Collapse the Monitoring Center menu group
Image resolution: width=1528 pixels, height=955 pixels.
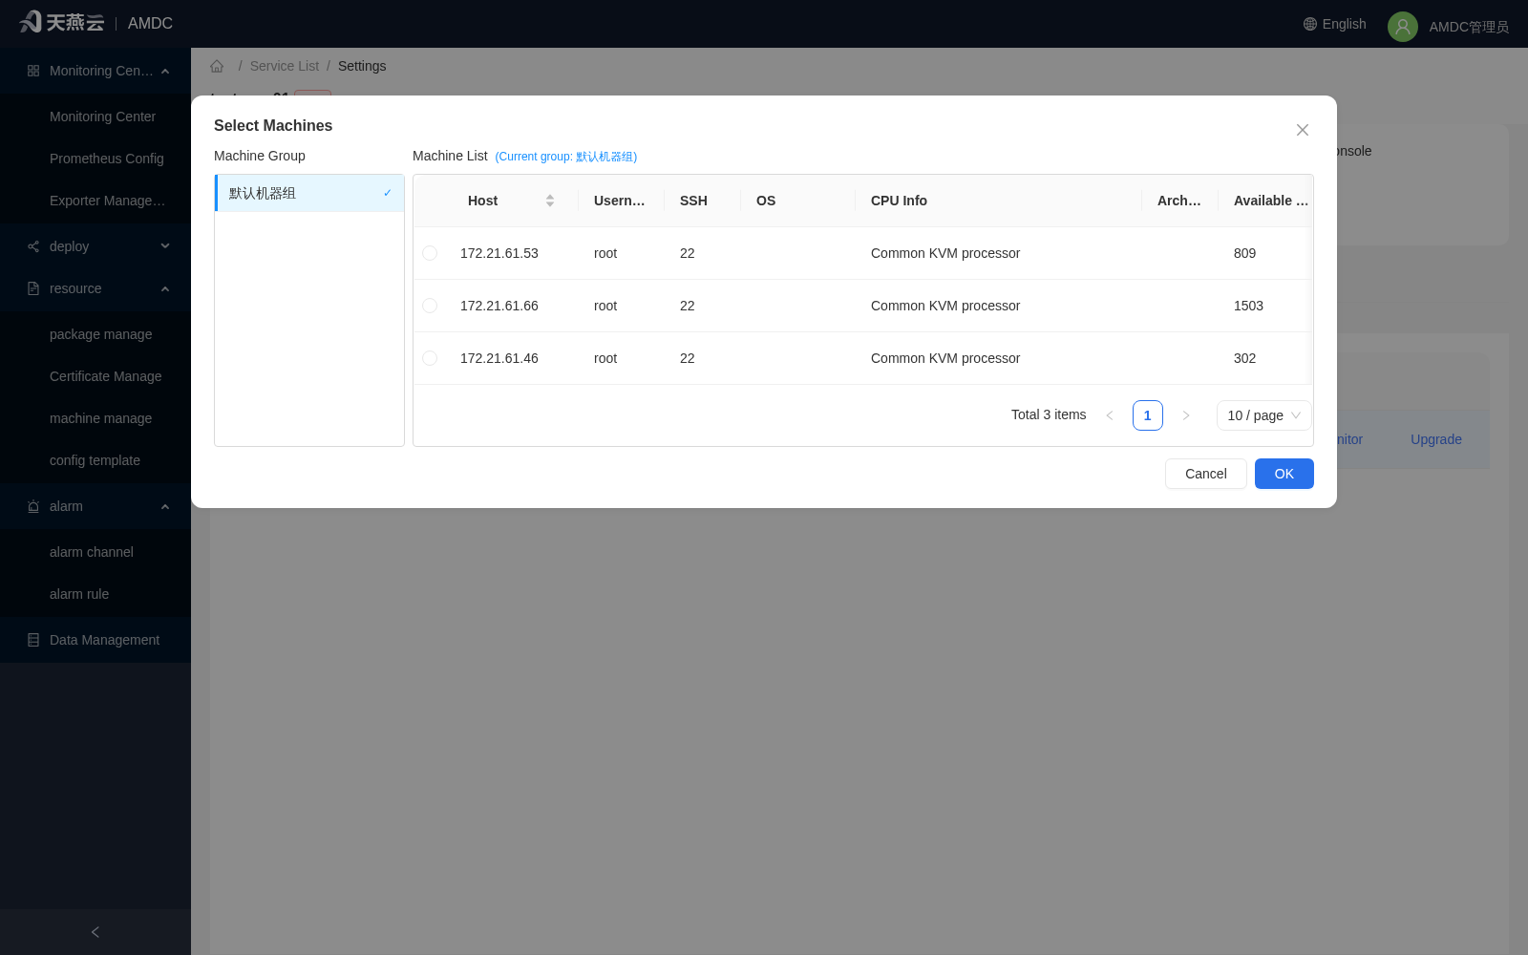click(x=95, y=71)
